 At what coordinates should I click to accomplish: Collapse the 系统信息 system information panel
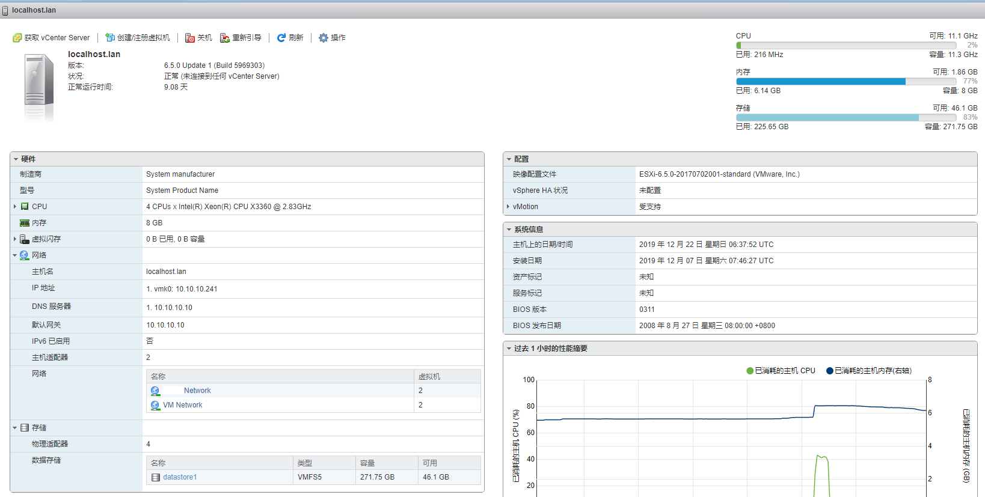(509, 230)
